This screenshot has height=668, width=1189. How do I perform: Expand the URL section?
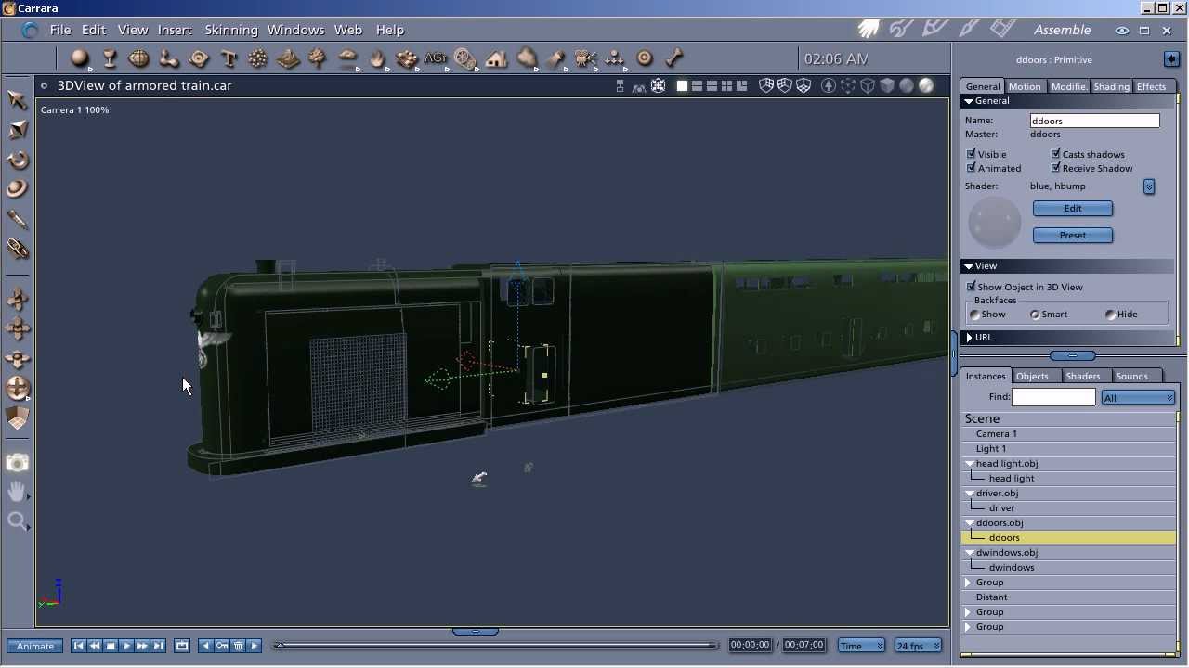(970, 338)
